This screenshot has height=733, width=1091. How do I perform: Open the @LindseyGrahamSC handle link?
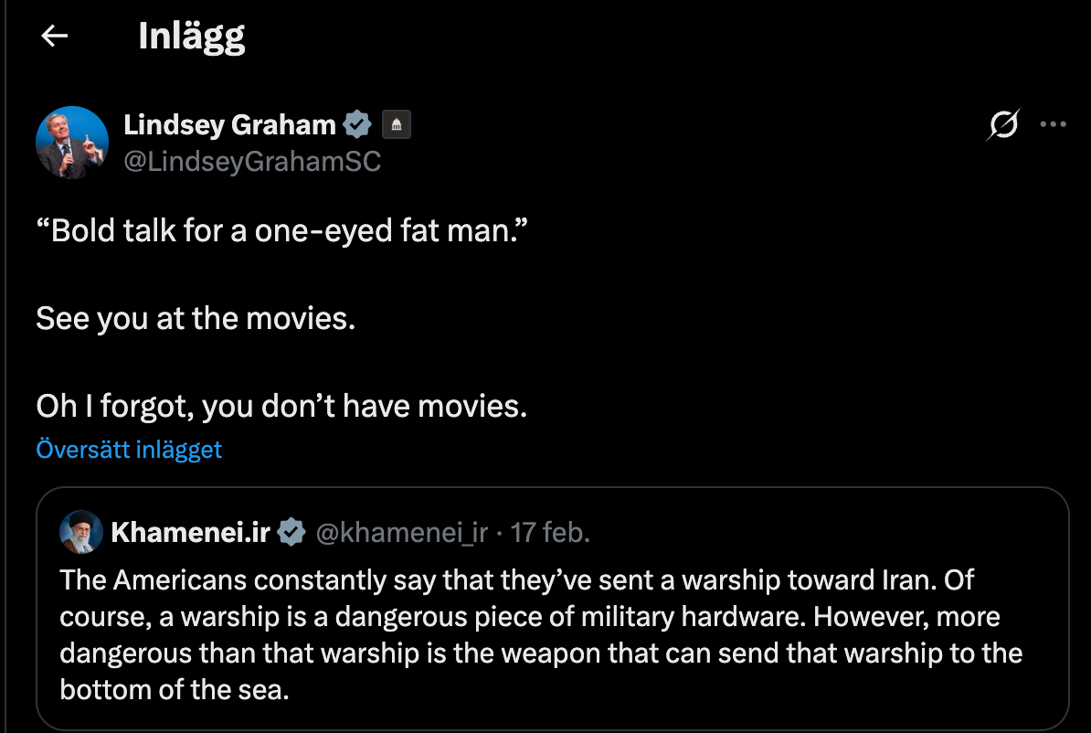tap(252, 162)
